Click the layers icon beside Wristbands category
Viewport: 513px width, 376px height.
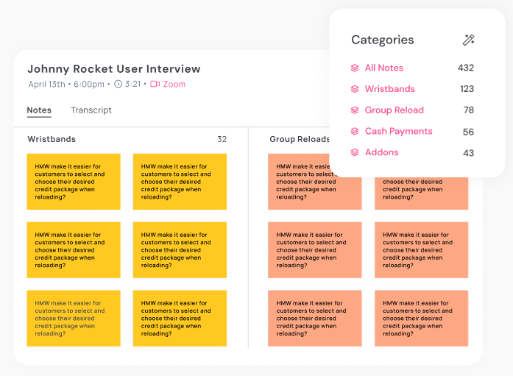tap(355, 89)
